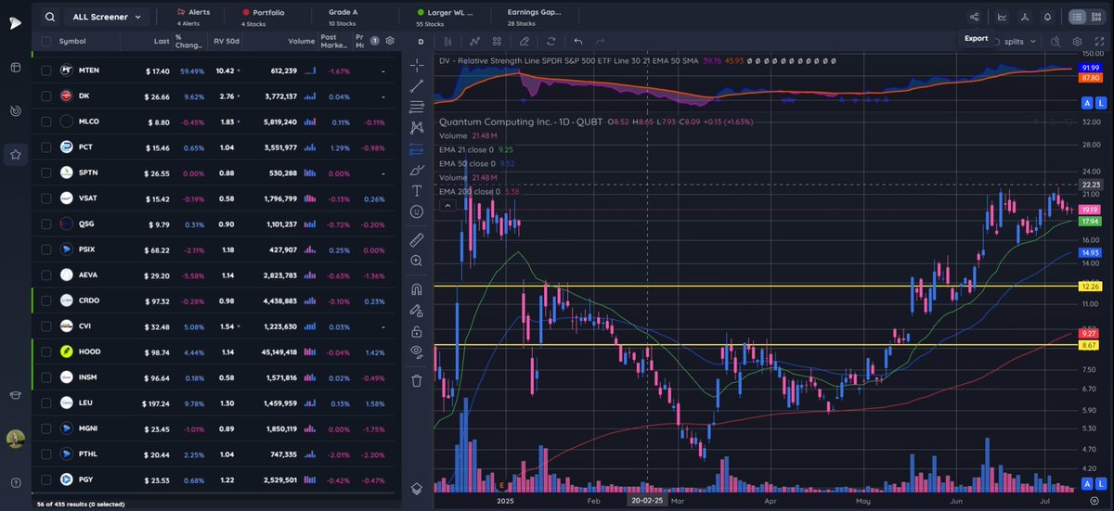Open chart settings gear icon
Image resolution: width=1114 pixels, height=511 pixels.
pos(1077,42)
